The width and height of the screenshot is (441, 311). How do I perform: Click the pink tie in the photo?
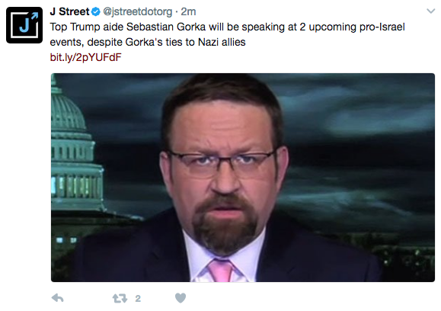pos(221,271)
